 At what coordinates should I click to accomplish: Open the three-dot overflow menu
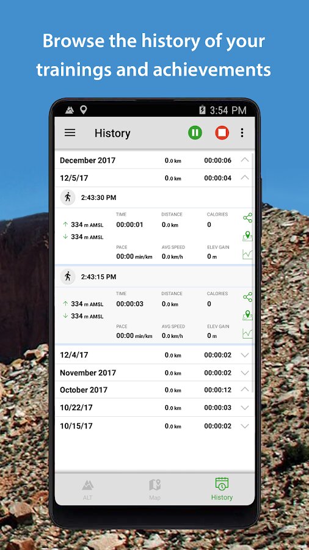point(242,133)
